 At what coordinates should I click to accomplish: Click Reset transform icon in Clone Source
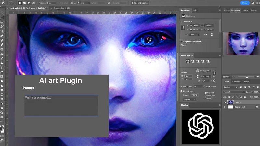click(214, 81)
